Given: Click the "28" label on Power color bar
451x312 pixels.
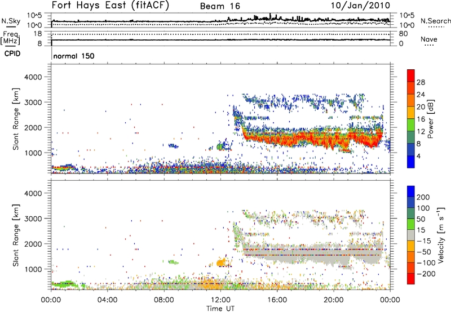Looking at the screenshot, I should pyautogui.click(x=421, y=82).
